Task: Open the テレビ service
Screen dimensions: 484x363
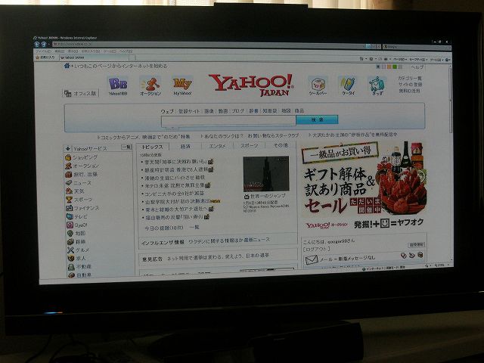Action: click(x=77, y=216)
